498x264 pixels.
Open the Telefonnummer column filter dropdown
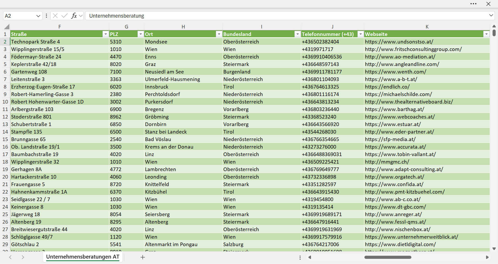coord(361,34)
